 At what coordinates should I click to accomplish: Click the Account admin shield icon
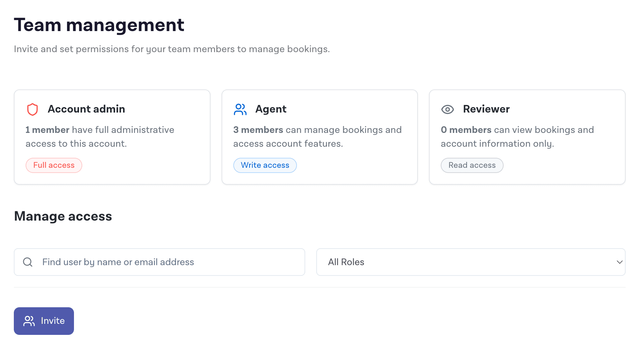pyautogui.click(x=33, y=109)
